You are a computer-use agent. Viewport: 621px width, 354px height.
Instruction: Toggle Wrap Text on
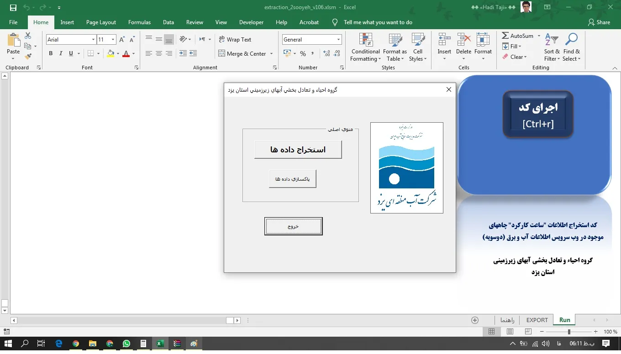[235, 40]
